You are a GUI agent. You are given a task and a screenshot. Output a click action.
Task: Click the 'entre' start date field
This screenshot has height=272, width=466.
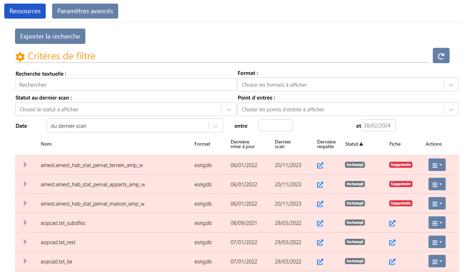click(x=276, y=125)
